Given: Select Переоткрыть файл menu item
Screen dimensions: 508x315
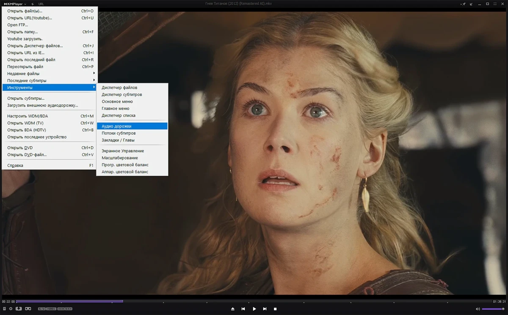Looking at the screenshot, I should click(50, 66).
